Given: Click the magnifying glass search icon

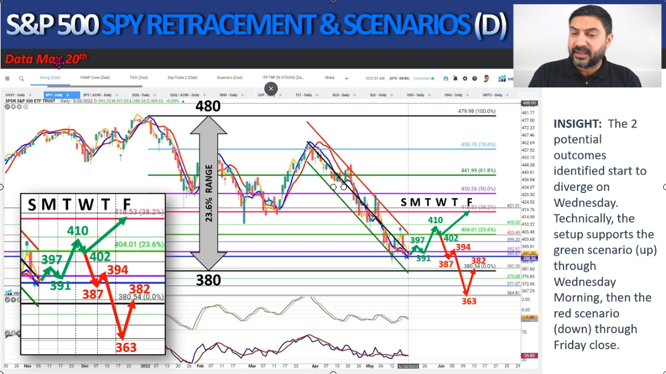Looking at the screenshot, I should (x=21, y=79).
